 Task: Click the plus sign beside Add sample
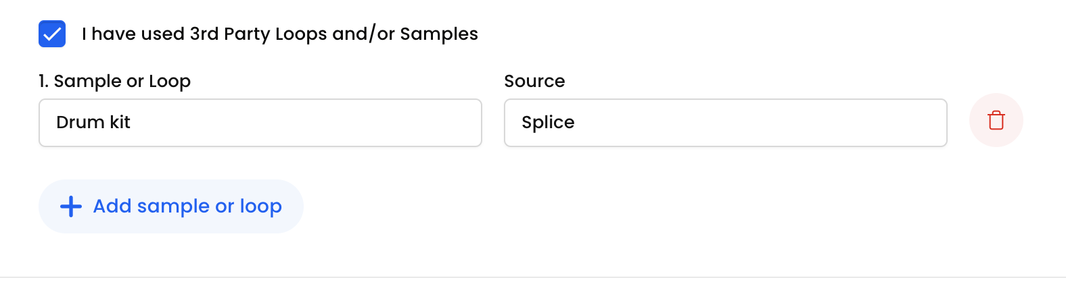71,206
